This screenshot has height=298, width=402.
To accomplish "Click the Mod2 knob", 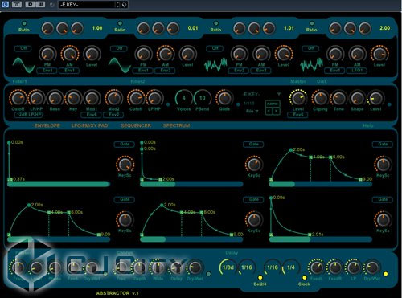I will click(113, 98).
